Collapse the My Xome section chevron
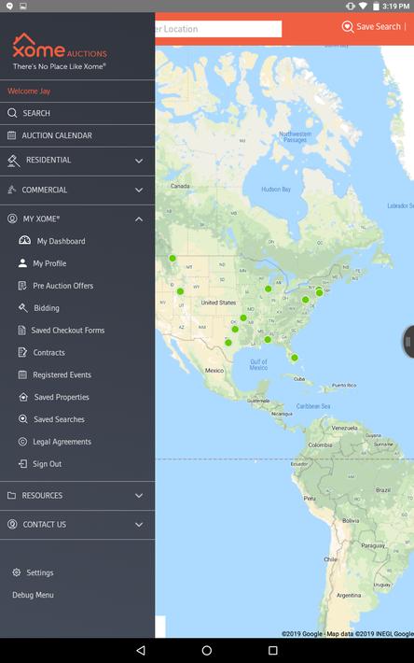Screen dimensions: 414x663 point(139,219)
